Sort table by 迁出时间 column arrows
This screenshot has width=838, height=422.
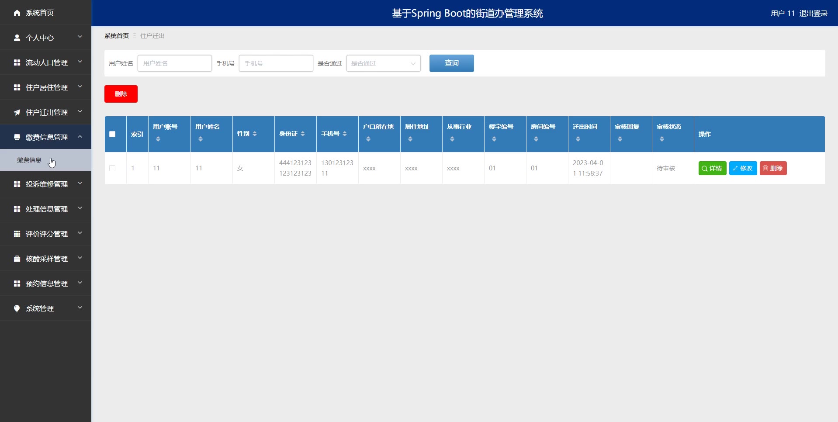point(578,139)
